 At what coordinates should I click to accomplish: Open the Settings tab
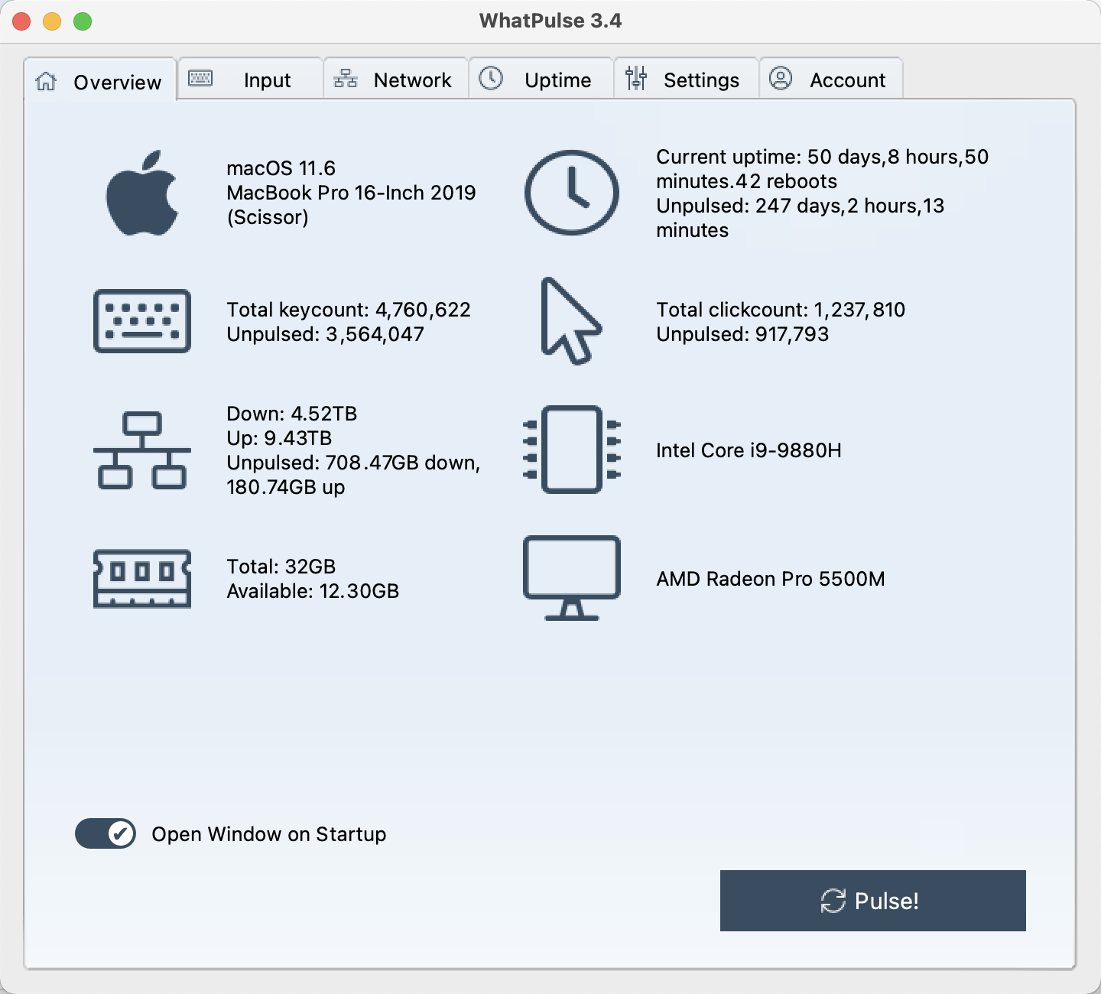pyautogui.click(x=686, y=80)
